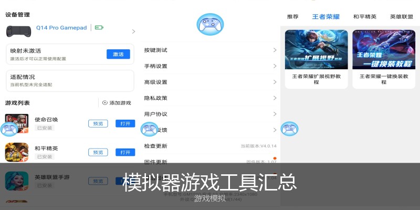Open the 适配情况 compatibility card
The height and width of the screenshot is (210, 420).
[70, 81]
